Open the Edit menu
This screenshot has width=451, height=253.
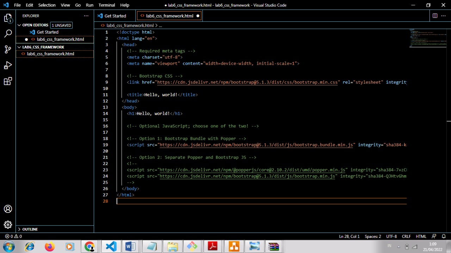29,5
